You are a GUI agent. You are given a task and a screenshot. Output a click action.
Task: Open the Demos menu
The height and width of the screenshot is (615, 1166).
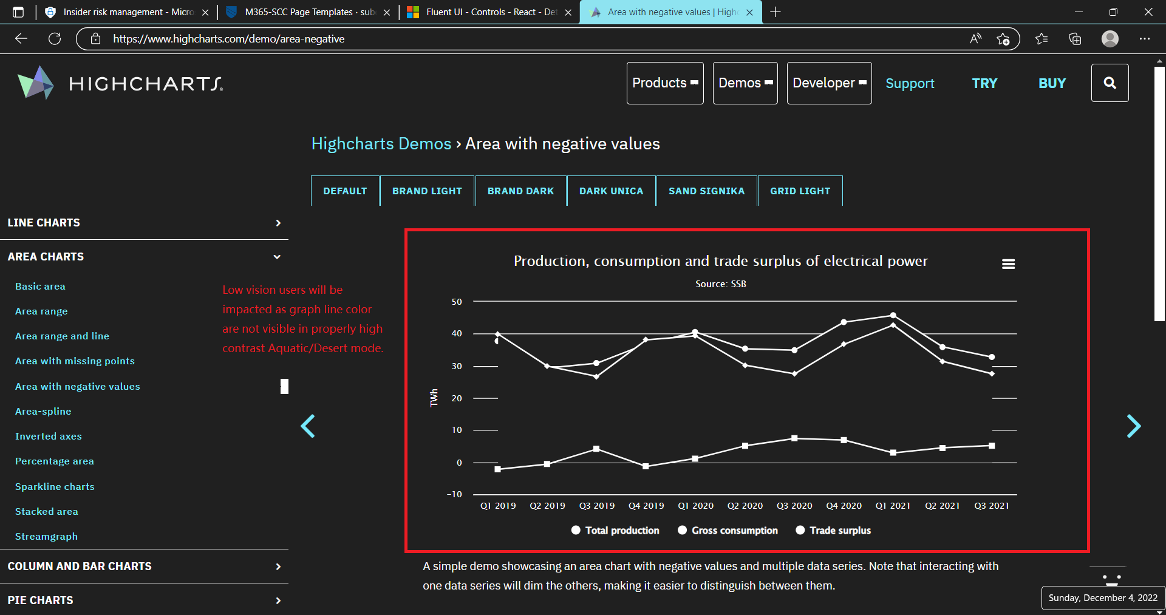click(745, 83)
